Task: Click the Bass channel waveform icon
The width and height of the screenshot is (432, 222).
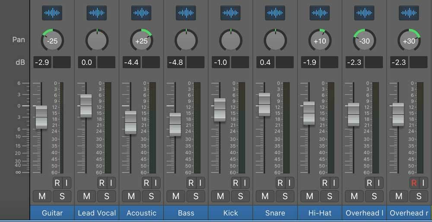Action: 186,13
